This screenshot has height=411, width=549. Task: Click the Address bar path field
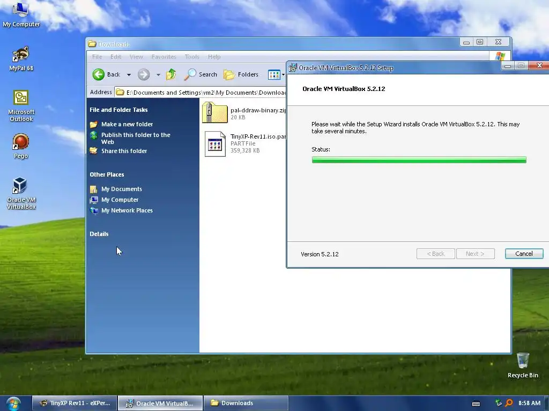coord(201,92)
